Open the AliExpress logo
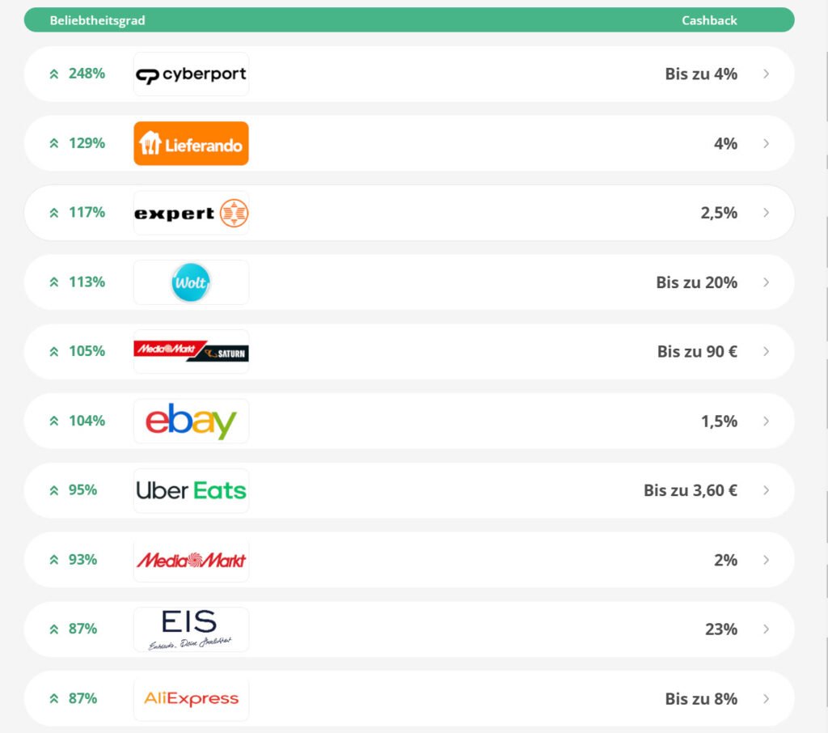This screenshot has height=733, width=828. (191, 699)
